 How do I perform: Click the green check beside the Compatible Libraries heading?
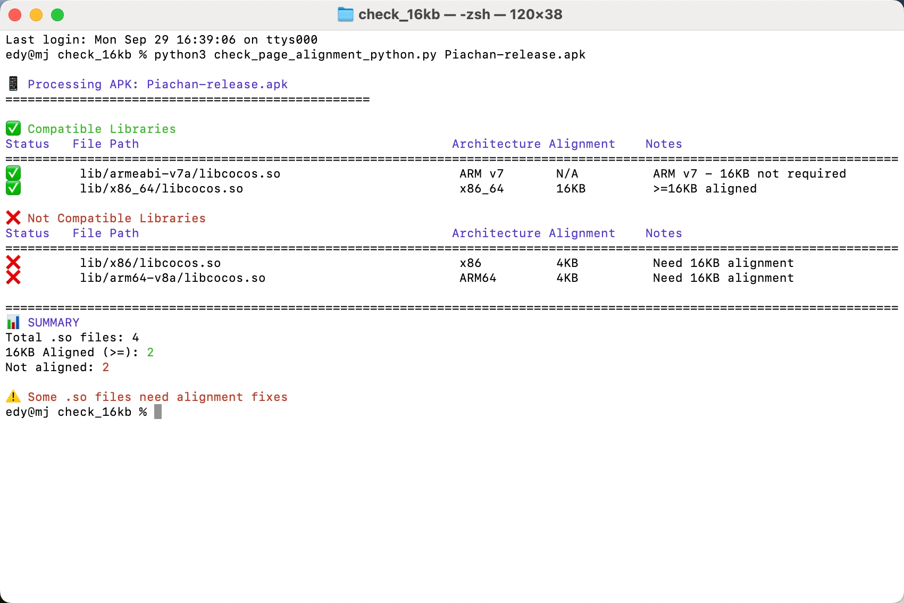[x=13, y=128]
